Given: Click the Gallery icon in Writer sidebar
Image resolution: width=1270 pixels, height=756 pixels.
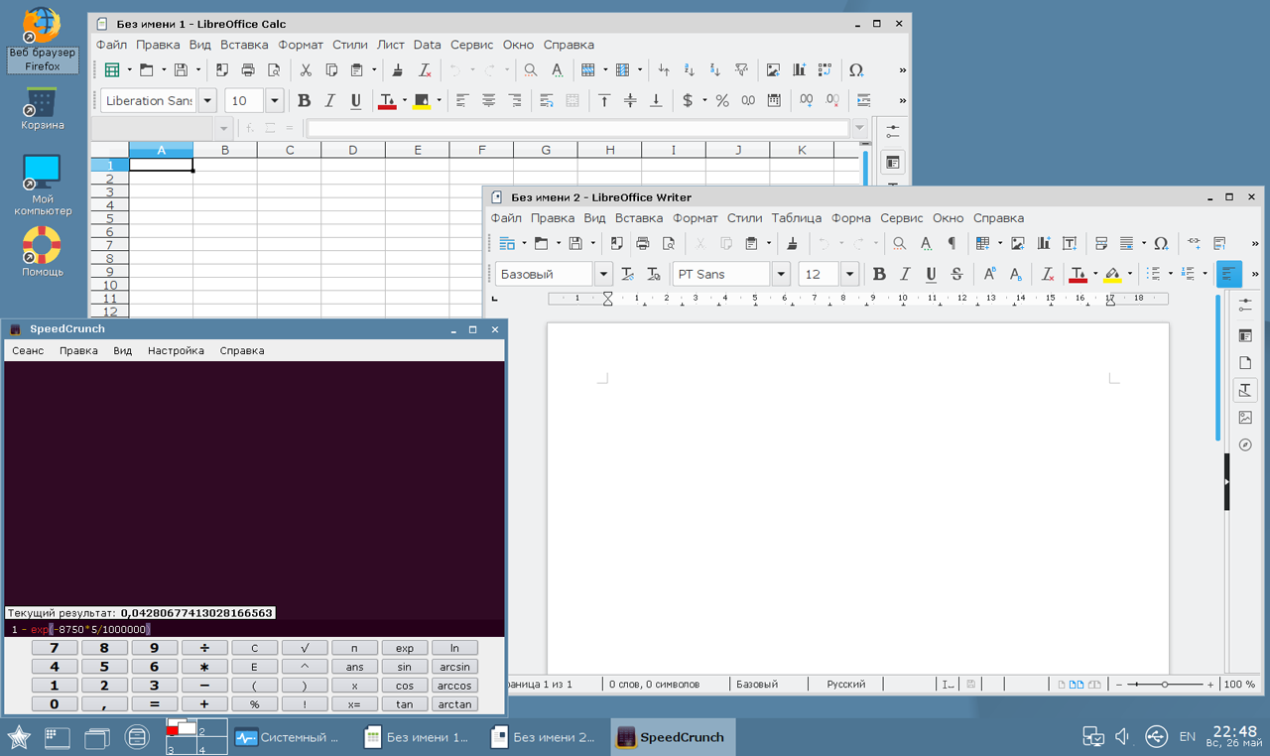Looking at the screenshot, I should tap(1245, 418).
